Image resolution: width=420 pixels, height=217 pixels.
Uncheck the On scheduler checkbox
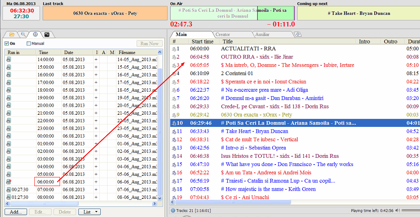coord(6,43)
